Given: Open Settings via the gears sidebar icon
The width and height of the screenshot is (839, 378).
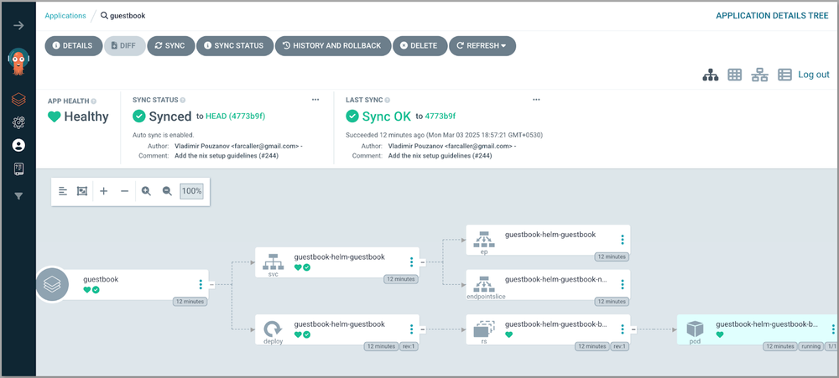Looking at the screenshot, I should click(18, 122).
